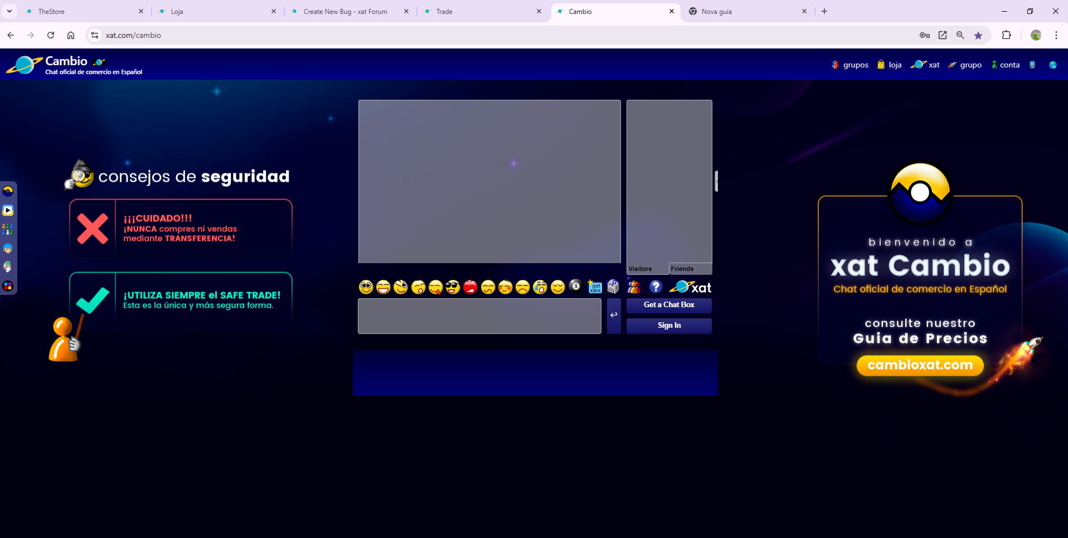
Task: Click the chat message input box
Action: click(x=479, y=316)
